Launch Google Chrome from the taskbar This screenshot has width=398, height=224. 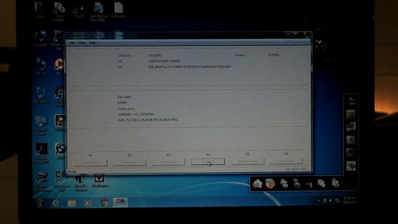(x=104, y=203)
